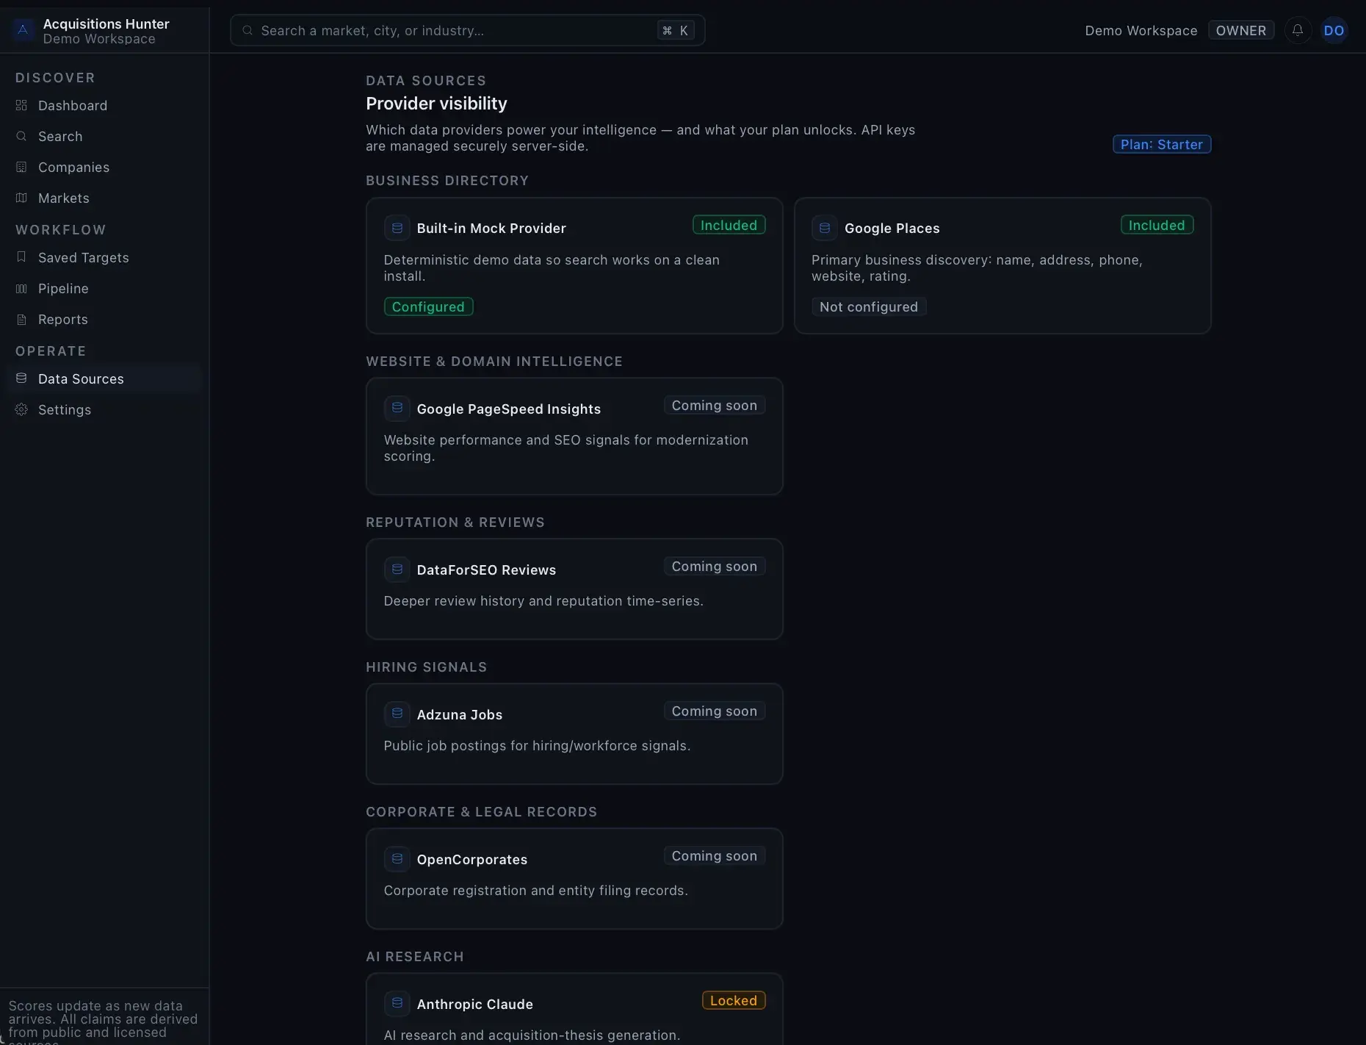Click the Configured status badge
Viewport: 1366px width, 1045px height.
click(428, 306)
